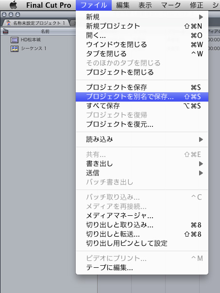This screenshot has height=293, width=220.
Task: Open the 表示 menu
Action: pyautogui.click(x=145, y=5)
